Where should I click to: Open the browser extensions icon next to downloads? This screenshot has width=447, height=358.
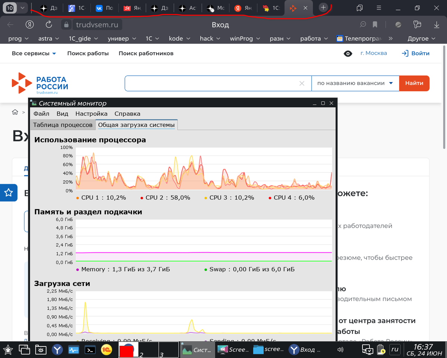417,25
